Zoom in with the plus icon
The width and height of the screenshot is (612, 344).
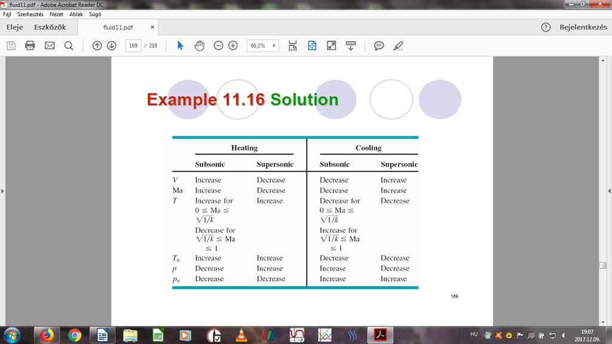click(x=233, y=45)
